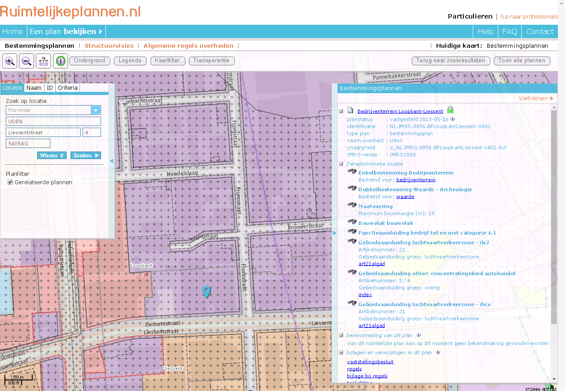Viewport: 565px width, 391px height.
Task: Open the Provincie dropdown
Action: tap(96, 110)
